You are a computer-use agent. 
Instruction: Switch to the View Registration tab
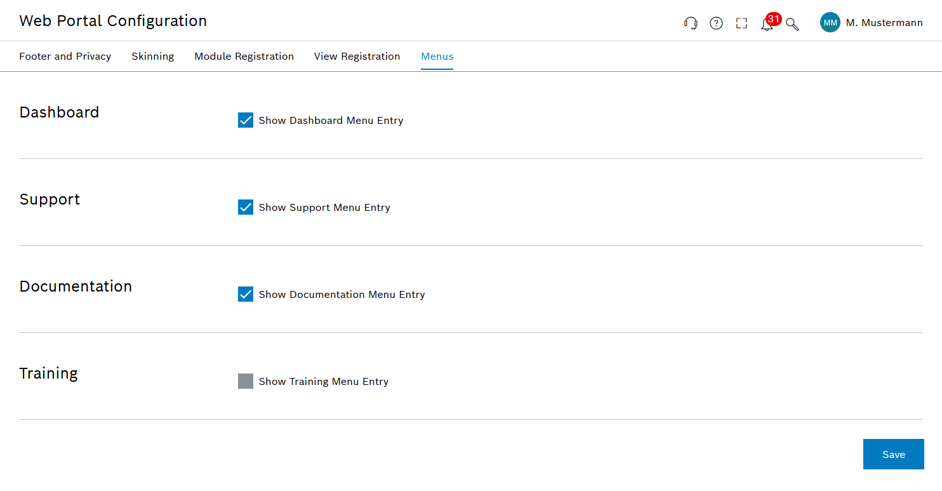(357, 56)
